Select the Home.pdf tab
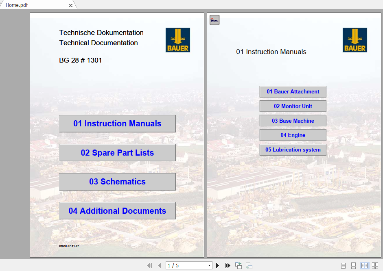The width and height of the screenshot is (383, 271). click(17, 5)
